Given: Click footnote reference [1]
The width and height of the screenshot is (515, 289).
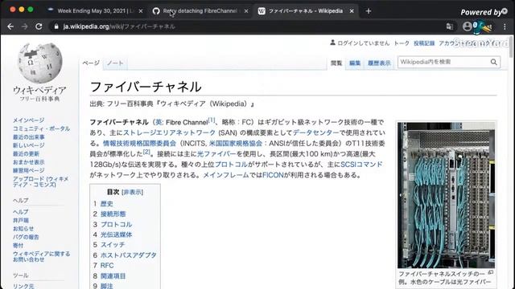Looking at the screenshot, I should point(212,120).
